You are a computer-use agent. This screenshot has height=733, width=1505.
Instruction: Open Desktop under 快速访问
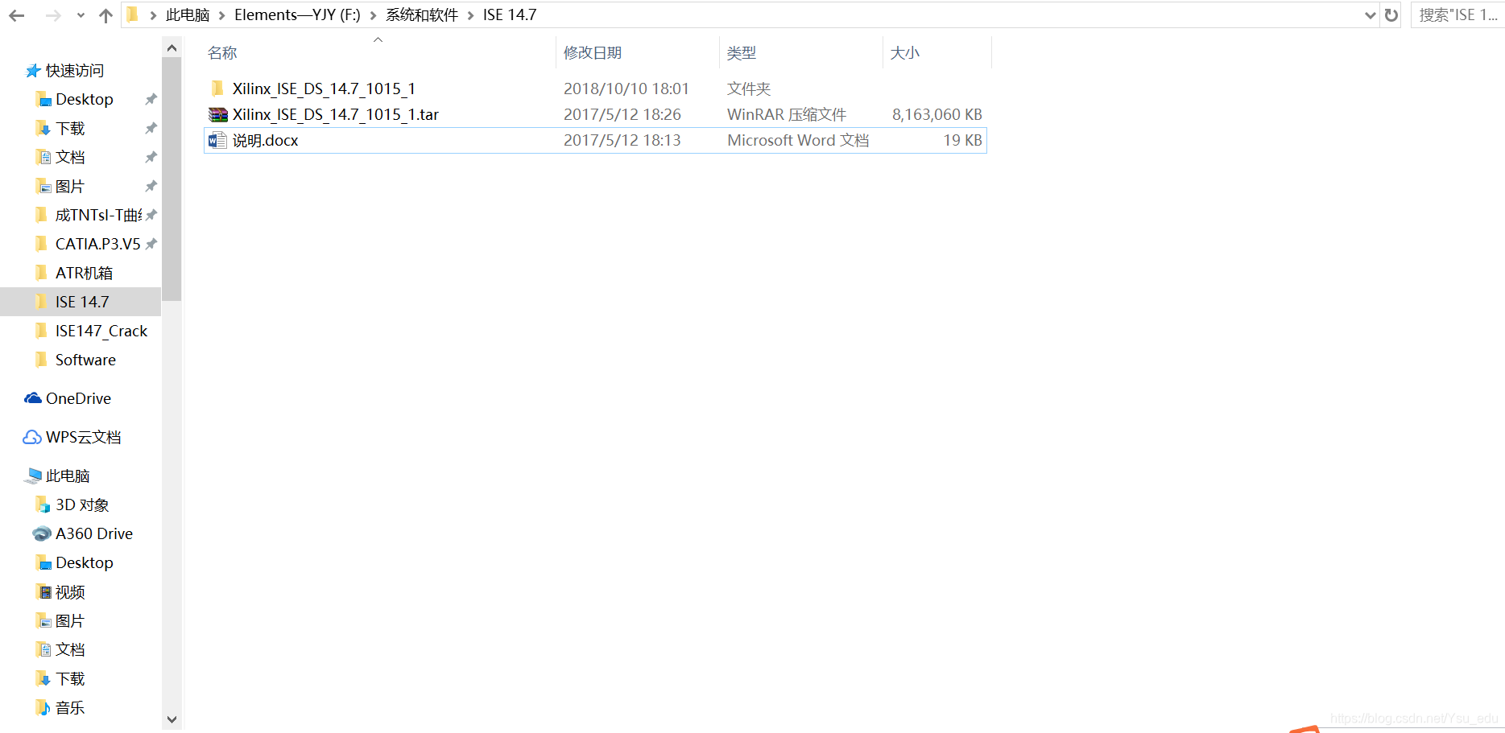click(85, 99)
